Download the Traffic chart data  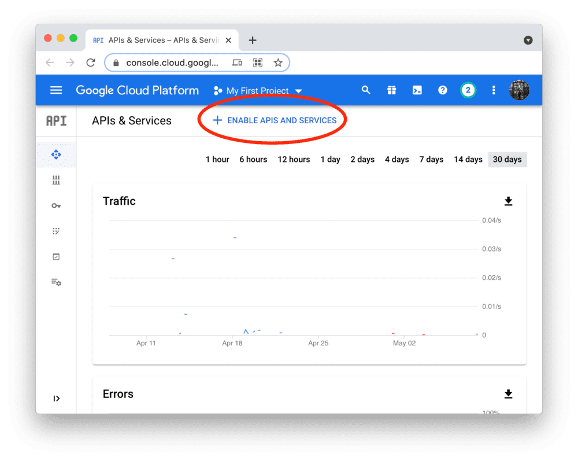tap(508, 201)
